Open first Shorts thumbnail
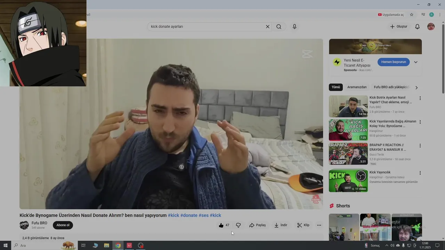The width and height of the screenshot is (445, 250). pos(344,227)
